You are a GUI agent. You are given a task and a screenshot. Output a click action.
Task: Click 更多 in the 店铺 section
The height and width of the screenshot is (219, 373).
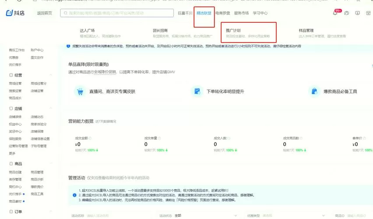click(12, 153)
